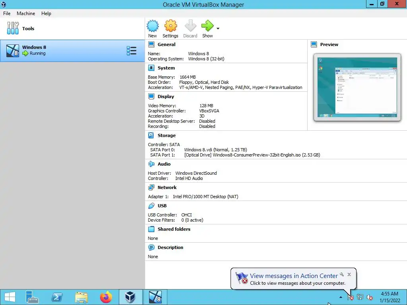Close the Action Center notification balloon
Screen dimensions: 407x305
349,274
